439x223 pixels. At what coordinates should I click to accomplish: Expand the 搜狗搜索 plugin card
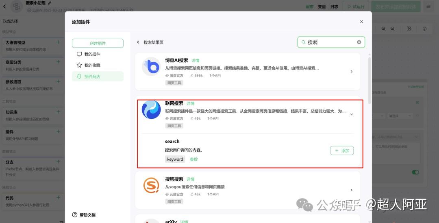coord(351,190)
